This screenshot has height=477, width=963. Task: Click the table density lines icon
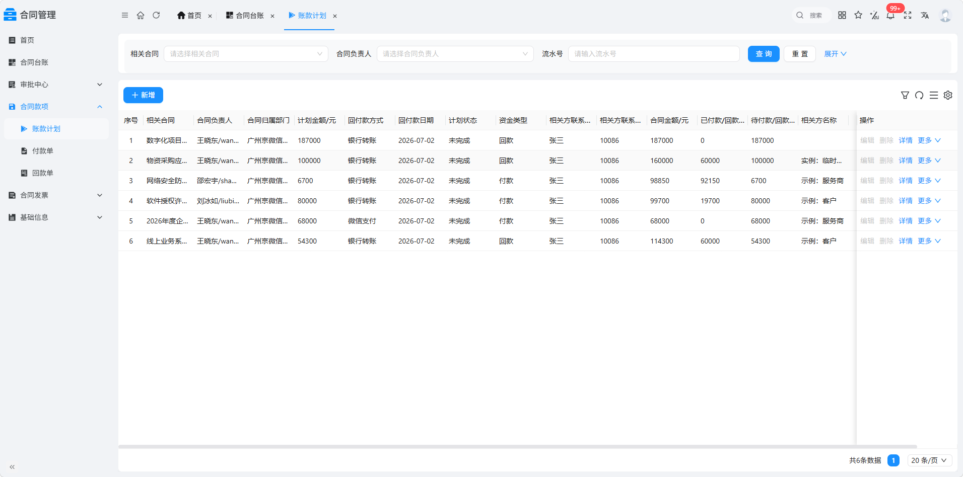tap(934, 95)
